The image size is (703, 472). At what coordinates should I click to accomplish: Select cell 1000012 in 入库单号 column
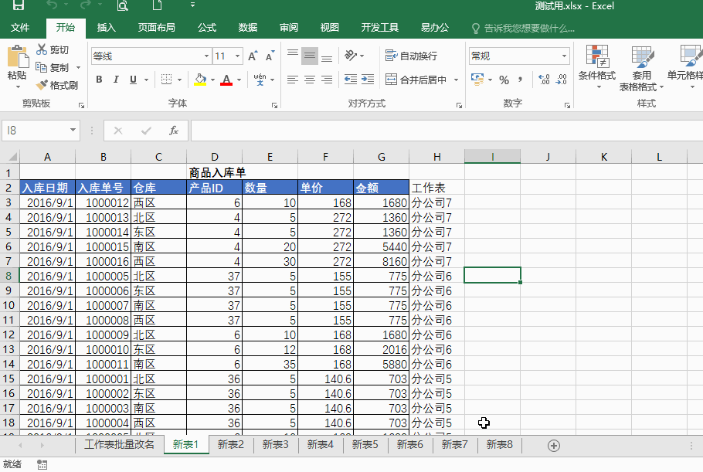tap(103, 202)
